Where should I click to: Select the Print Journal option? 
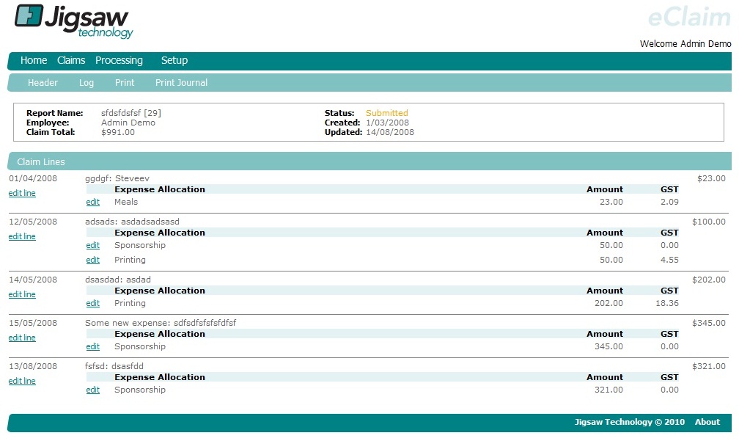click(x=181, y=83)
